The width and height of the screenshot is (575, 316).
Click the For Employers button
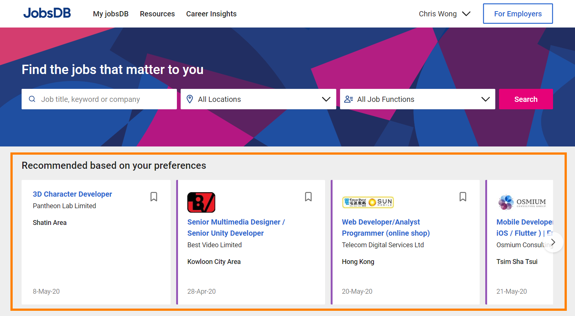point(518,14)
